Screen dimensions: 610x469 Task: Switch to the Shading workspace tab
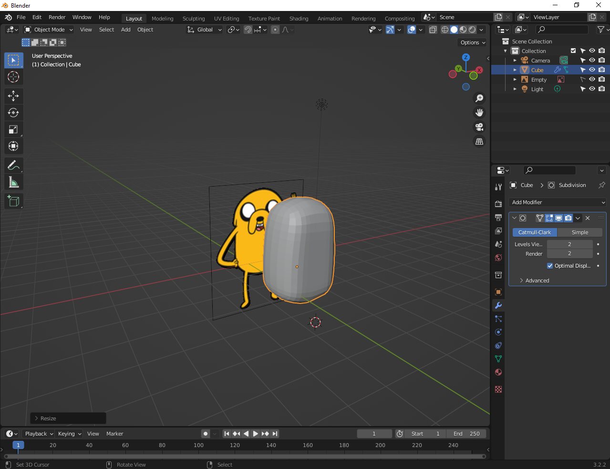point(299,19)
